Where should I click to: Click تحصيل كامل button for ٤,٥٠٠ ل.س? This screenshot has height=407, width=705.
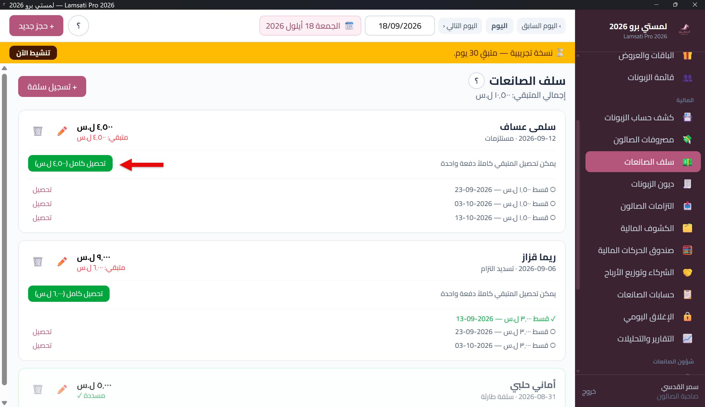[70, 164]
